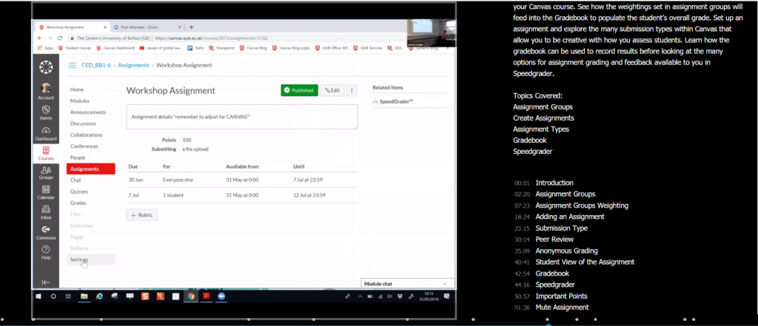758x326 pixels.
Task: Open the Dashboard from the global navigation
Action: tap(46, 132)
